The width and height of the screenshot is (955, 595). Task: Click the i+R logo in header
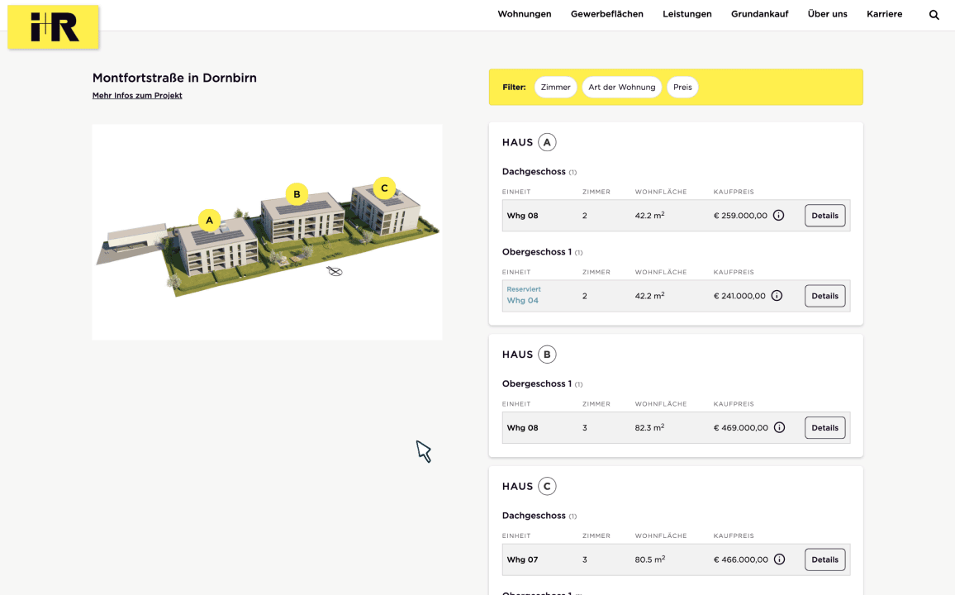tap(54, 27)
